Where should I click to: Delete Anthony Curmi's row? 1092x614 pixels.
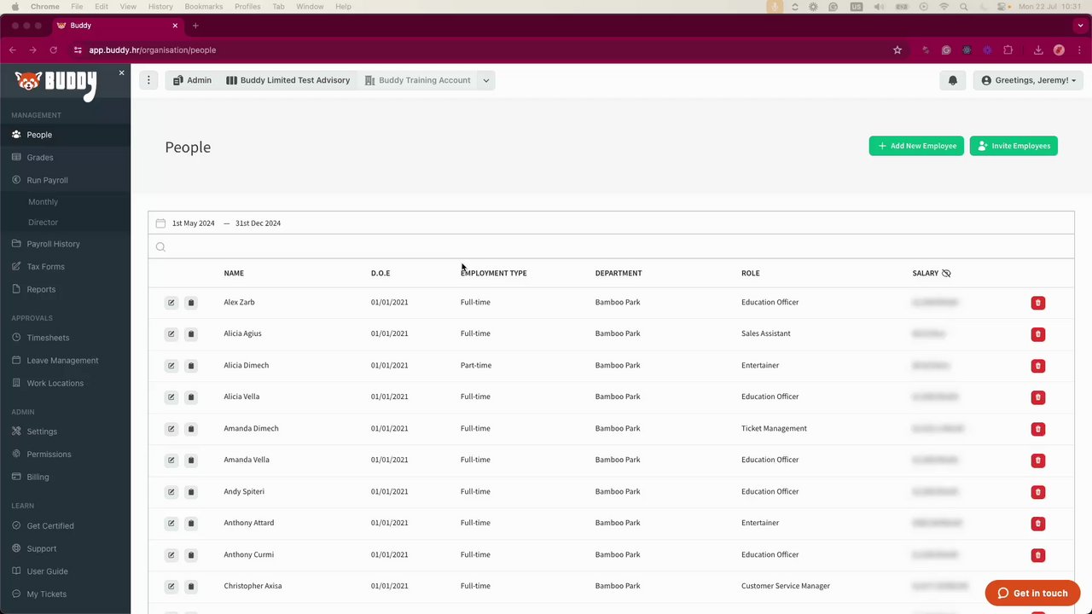coord(1038,555)
